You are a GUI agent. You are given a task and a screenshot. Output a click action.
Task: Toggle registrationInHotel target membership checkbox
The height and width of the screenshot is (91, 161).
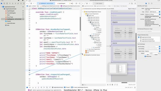pos(139,37)
